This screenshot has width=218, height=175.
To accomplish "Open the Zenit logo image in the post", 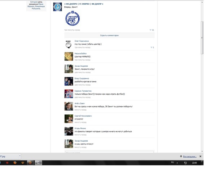I will pyautogui.click(x=72, y=18).
